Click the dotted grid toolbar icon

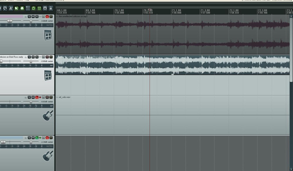tap(28, 8)
